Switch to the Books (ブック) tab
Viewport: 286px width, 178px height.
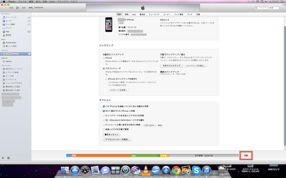click(189, 14)
